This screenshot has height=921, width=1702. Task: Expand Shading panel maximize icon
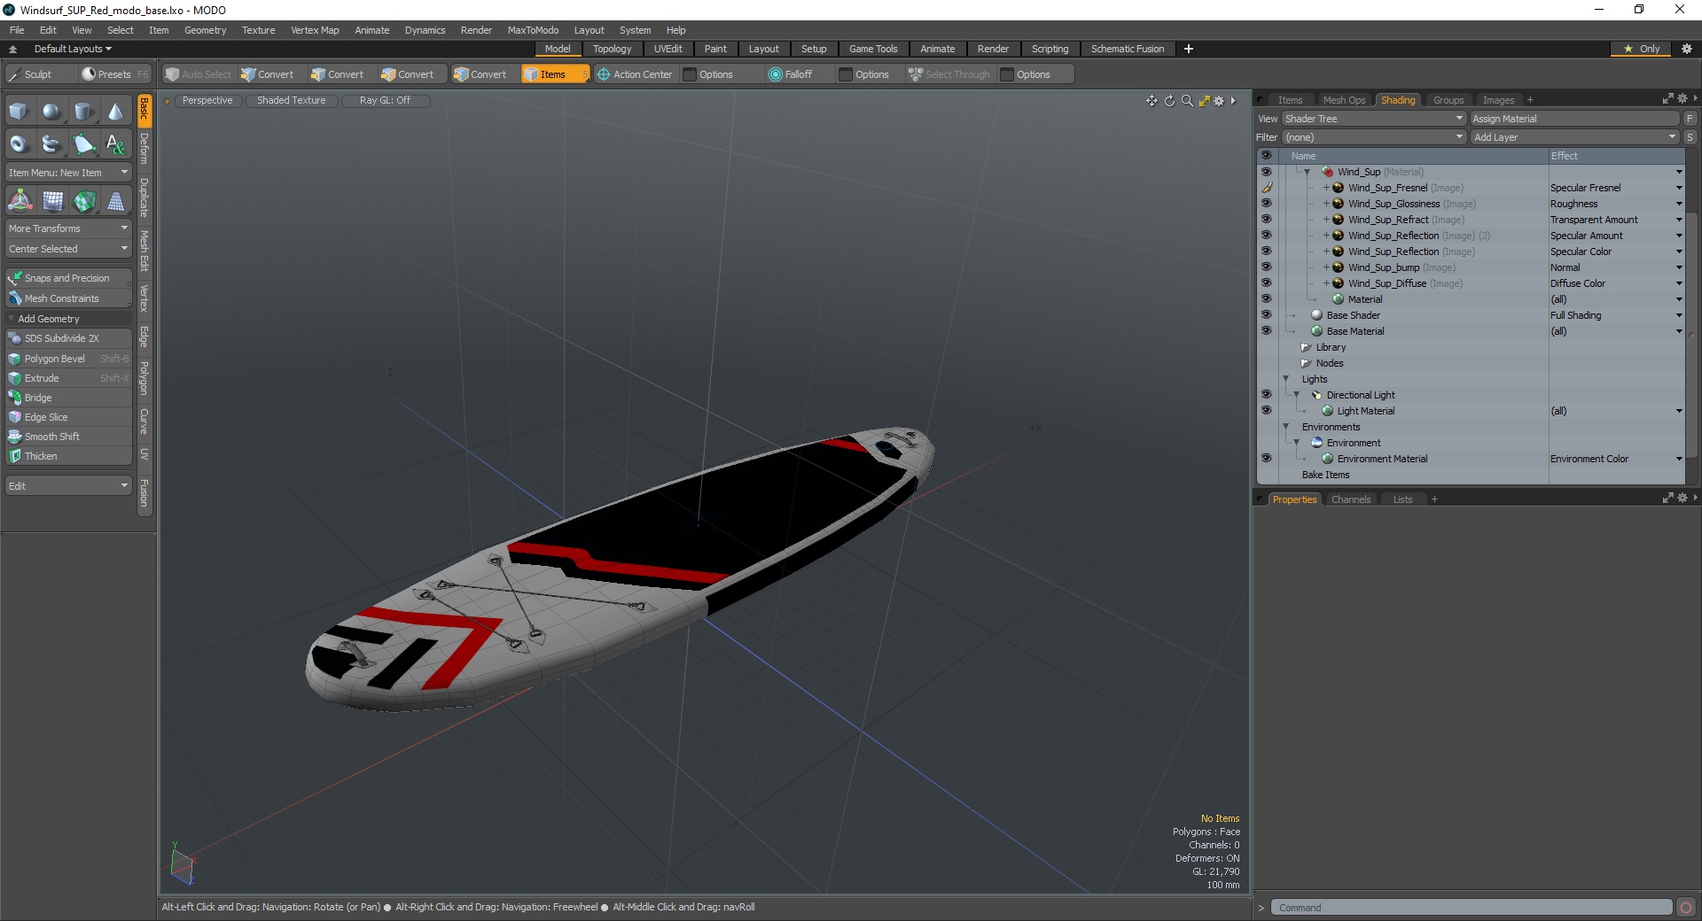[x=1667, y=99]
